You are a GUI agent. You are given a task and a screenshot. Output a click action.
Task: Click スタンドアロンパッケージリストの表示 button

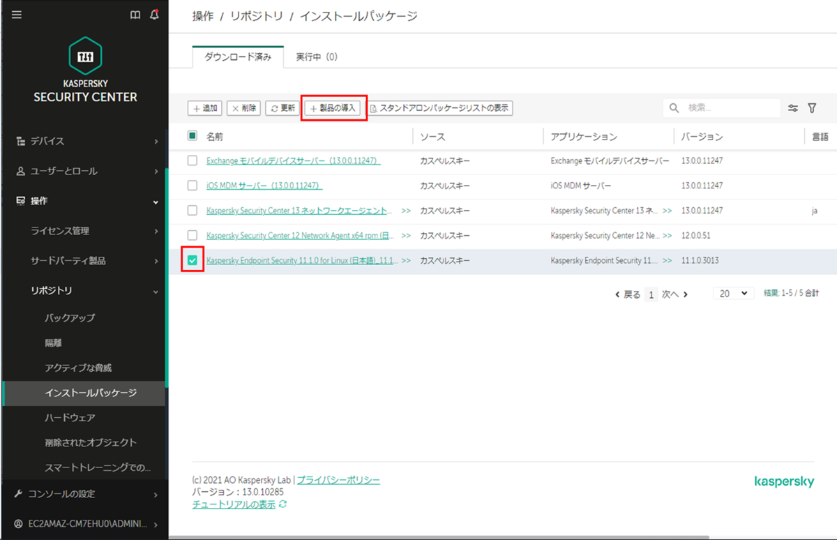440,108
